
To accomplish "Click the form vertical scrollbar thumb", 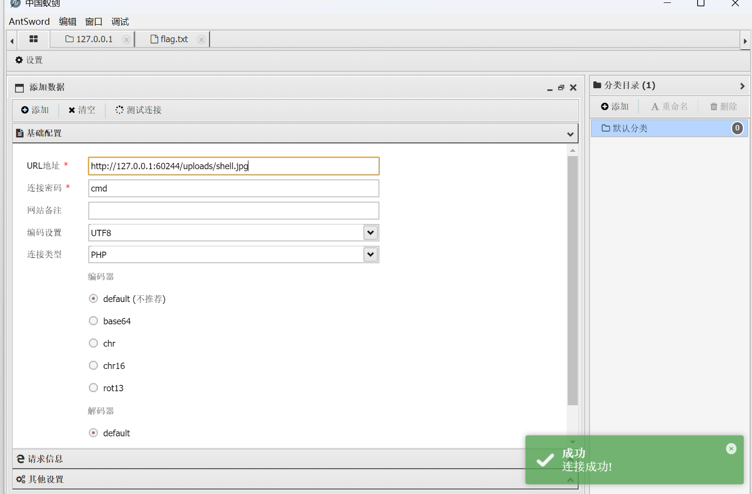I will pyautogui.click(x=572, y=280).
